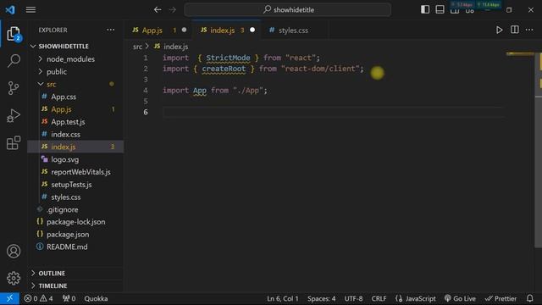This screenshot has width=542, height=305.
Task: Open the Search view in activity bar
Action: [x=14, y=61]
